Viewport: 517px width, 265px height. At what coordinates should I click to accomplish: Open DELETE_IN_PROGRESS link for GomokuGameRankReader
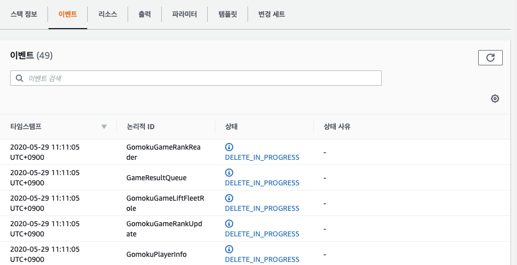pos(262,157)
